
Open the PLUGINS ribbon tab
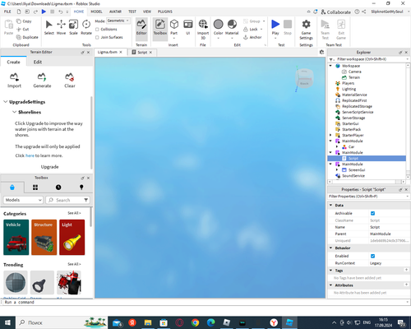point(165,12)
